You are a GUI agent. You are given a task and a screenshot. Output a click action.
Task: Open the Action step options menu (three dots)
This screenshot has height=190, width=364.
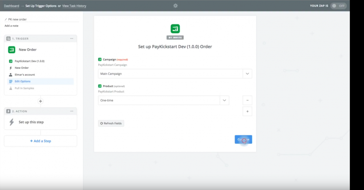point(72,111)
